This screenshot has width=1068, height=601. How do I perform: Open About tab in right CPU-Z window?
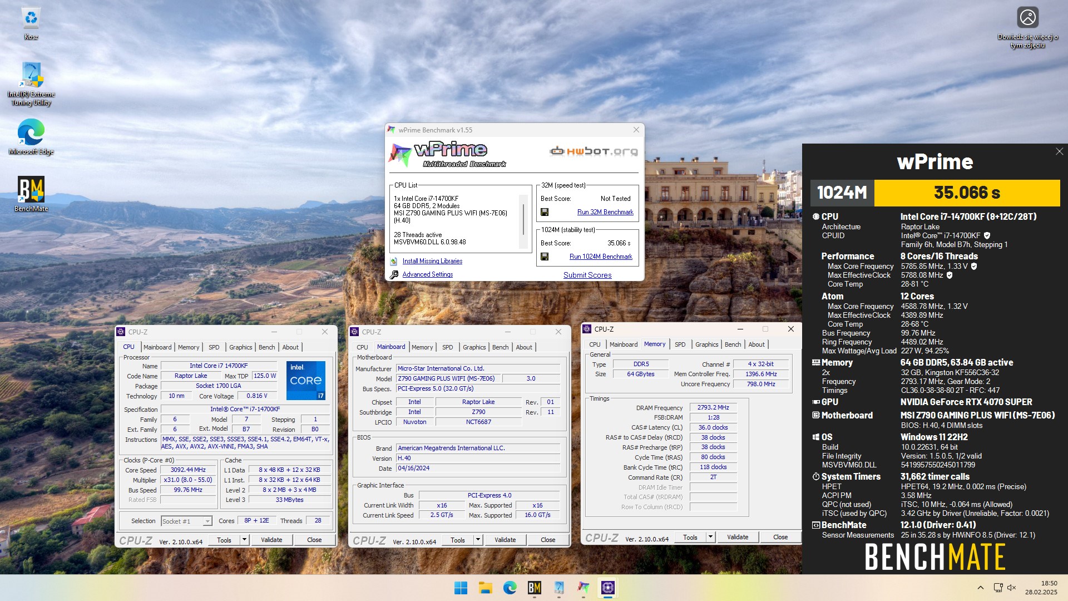756,344
